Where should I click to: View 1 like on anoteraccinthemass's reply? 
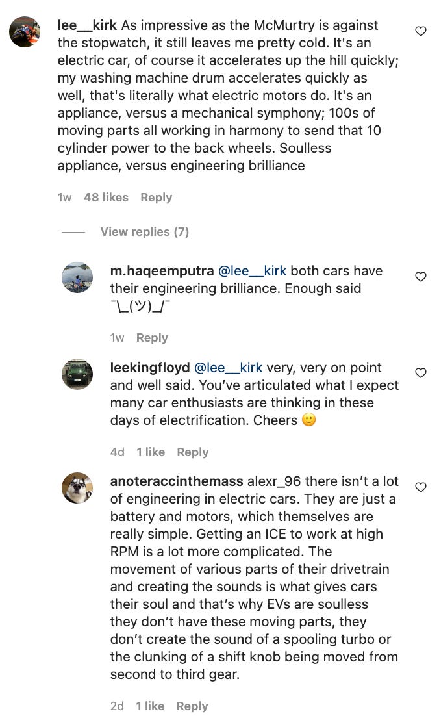tap(150, 706)
